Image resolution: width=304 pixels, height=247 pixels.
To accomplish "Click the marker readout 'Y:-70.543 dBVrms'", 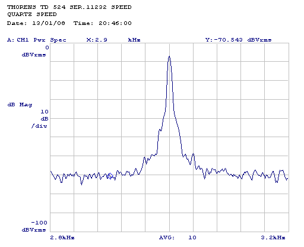I will tap(239, 40).
